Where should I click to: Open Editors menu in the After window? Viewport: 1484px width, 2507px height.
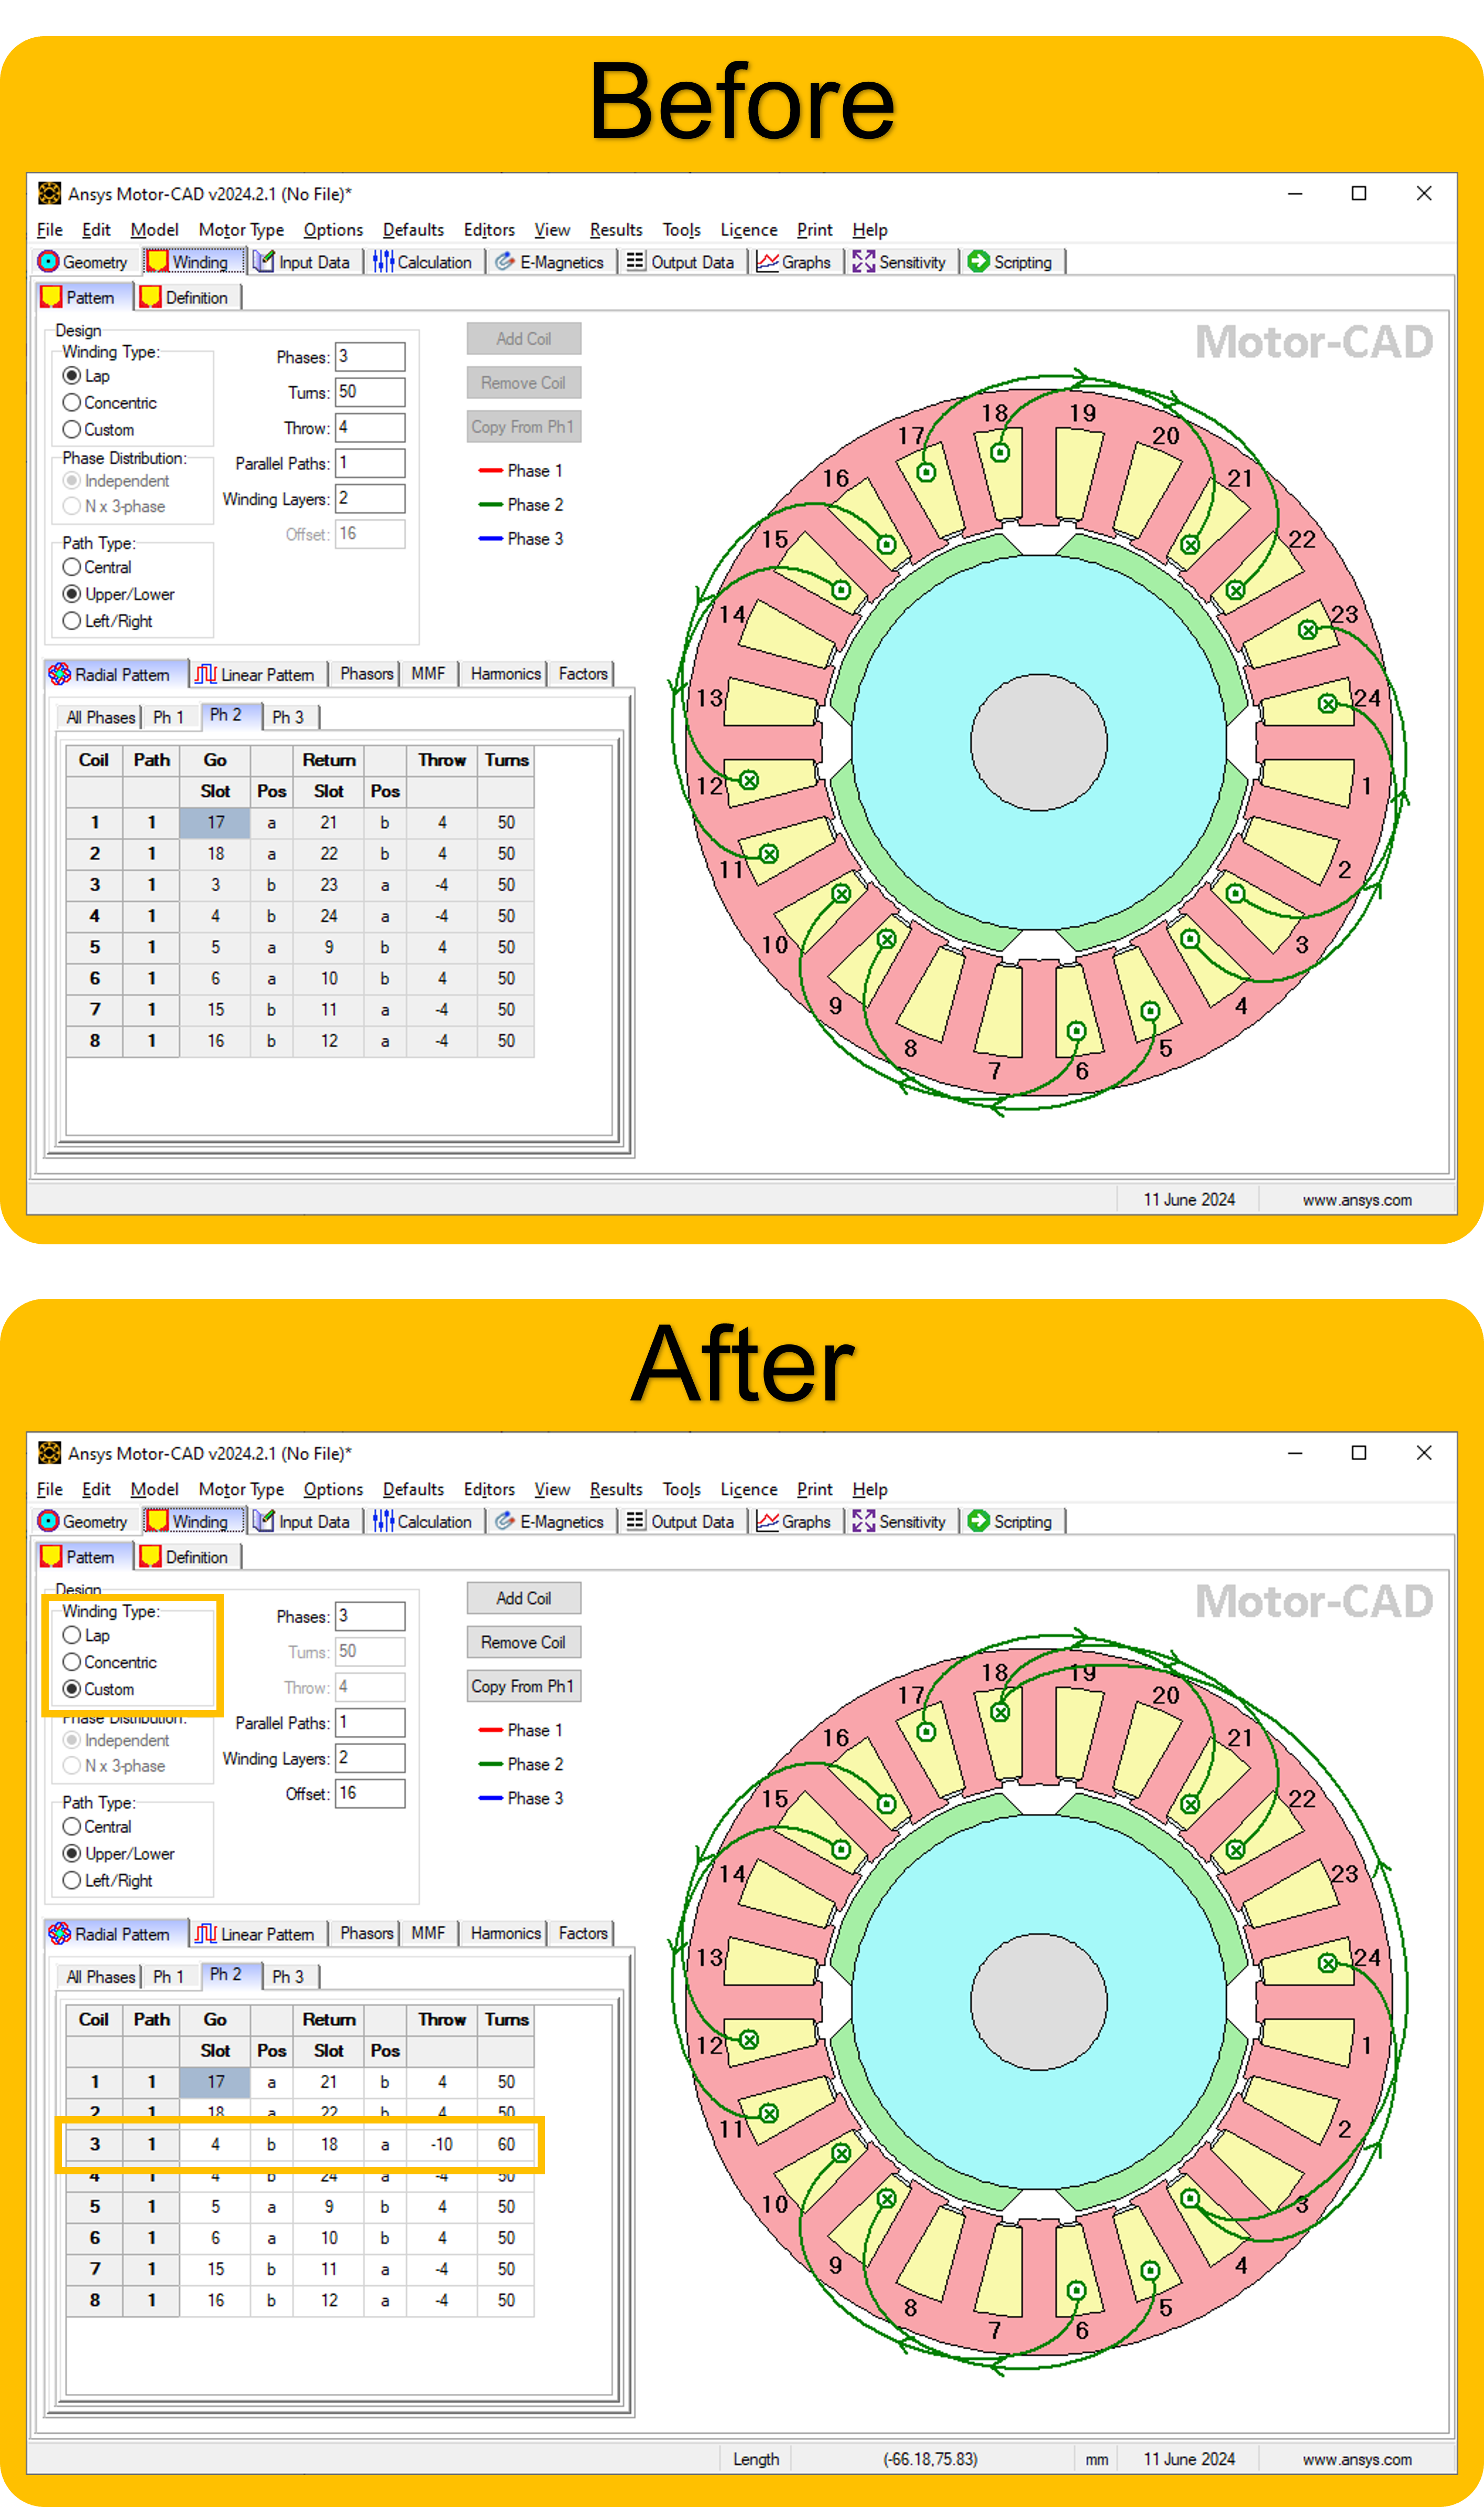click(x=489, y=1490)
